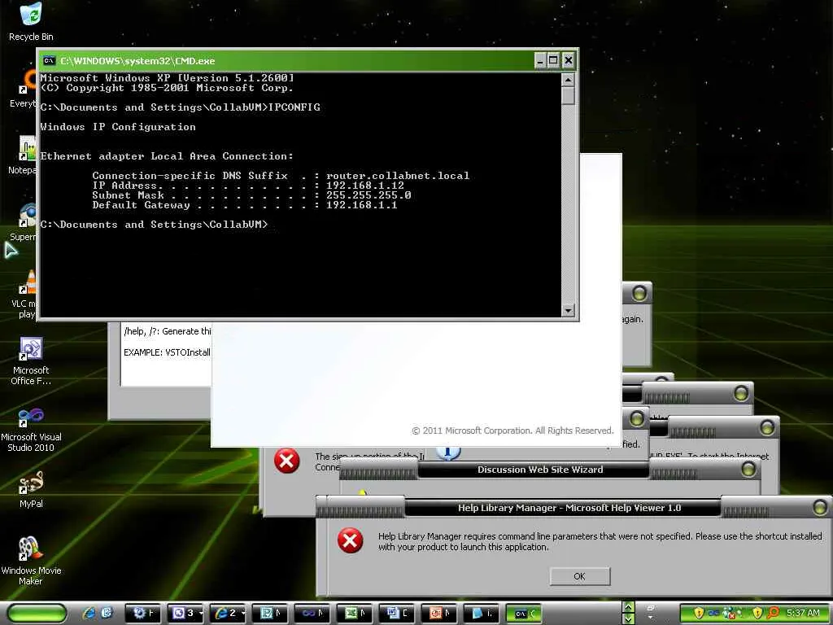
Task: Click the EXAMPLE: VSTOInstall text line
Action: click(167, 352)
